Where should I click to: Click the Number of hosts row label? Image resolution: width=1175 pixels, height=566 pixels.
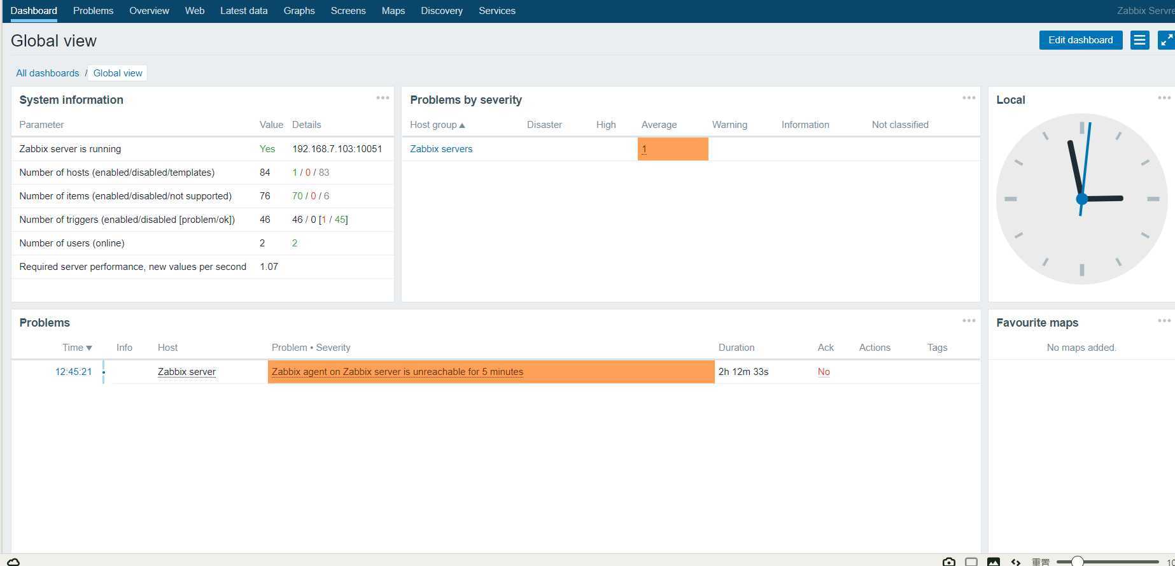click(117, 173)
